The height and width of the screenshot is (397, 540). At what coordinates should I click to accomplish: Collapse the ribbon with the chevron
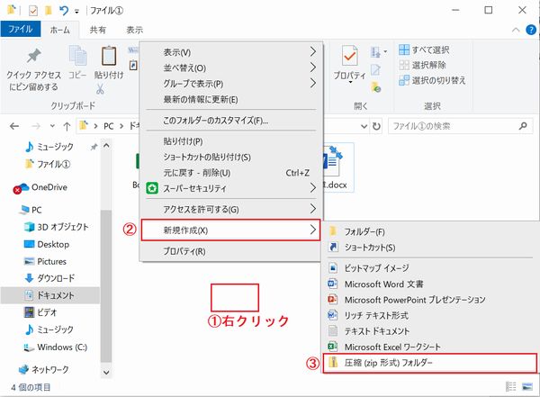(x=516, y=30)
